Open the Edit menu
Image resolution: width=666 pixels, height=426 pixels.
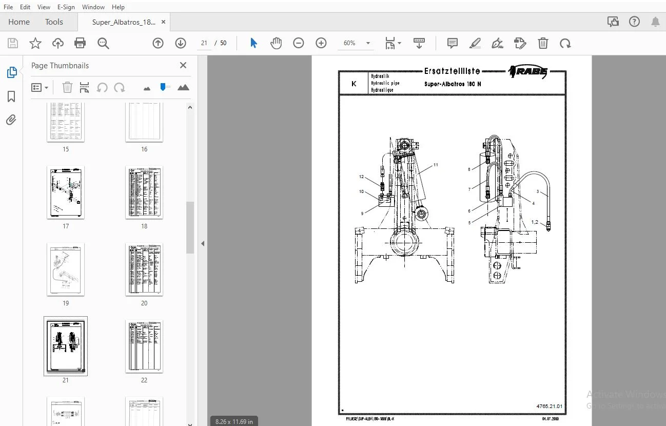pos(25,7)
